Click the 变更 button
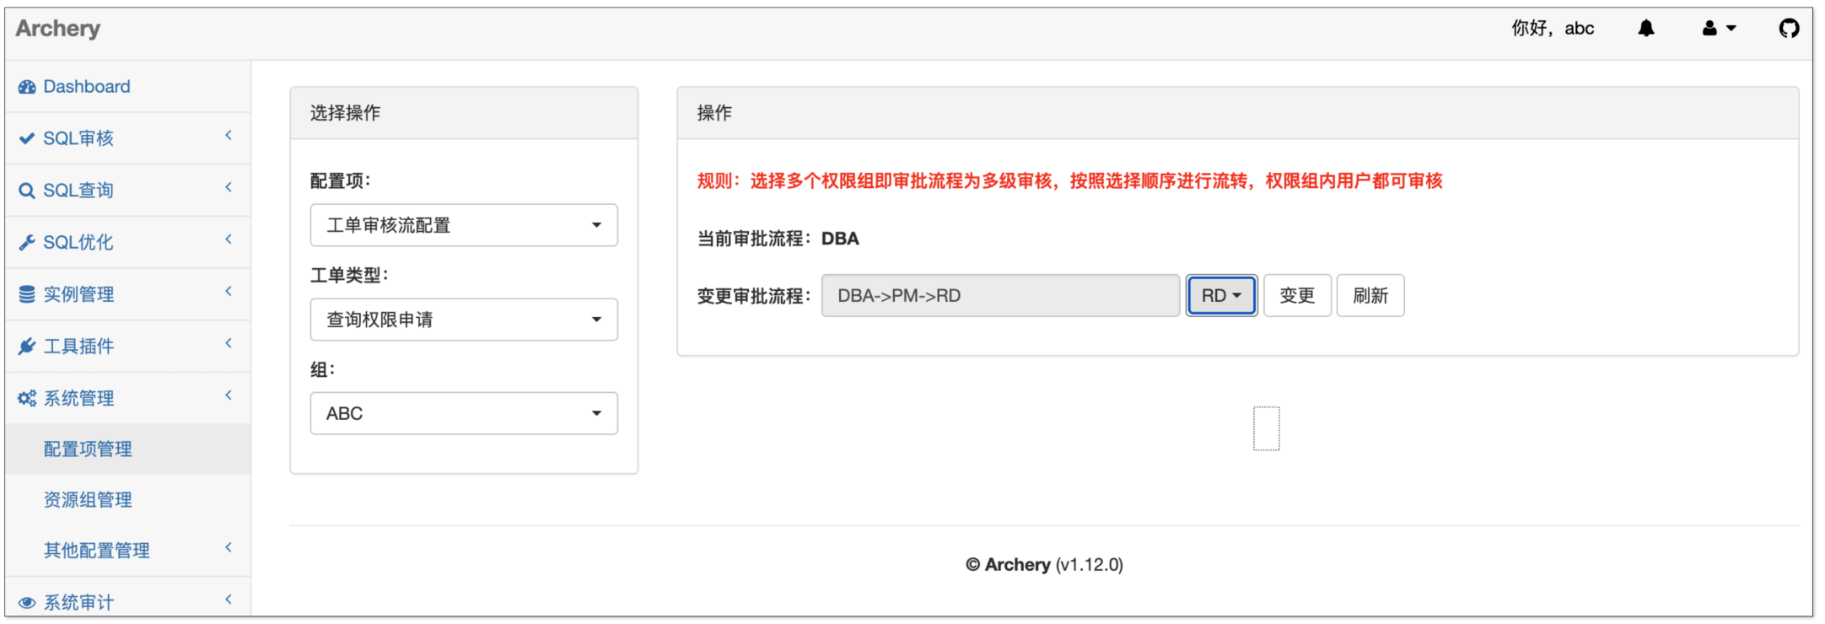This screenshot has height=624, width=1825. click(x=1296, y=296)
